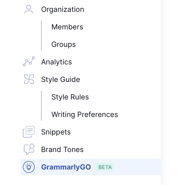Screen dimensions: 186x185
Task: Go to Members under Organization
Action: click(67, 27)
